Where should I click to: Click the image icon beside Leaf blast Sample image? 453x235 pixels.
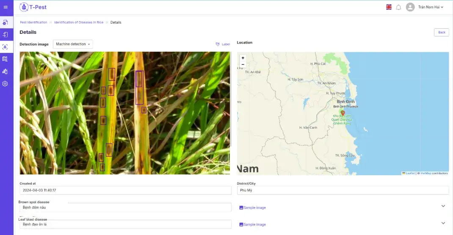click(241, 224)
